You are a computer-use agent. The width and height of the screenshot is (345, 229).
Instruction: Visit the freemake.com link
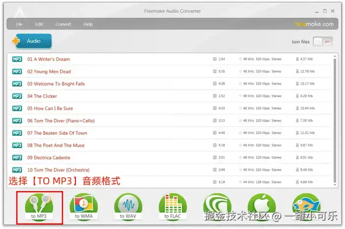pyautogui.click(x=314, y=24)
